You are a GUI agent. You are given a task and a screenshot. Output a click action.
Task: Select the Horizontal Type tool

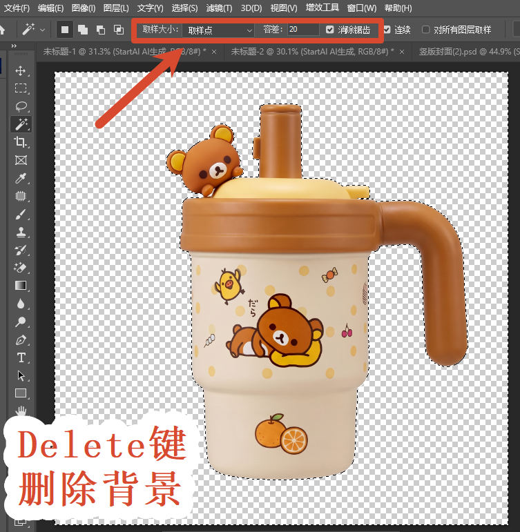pyautogui.click(x=21, y=357)
